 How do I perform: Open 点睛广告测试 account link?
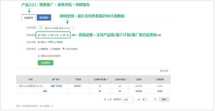56,86
